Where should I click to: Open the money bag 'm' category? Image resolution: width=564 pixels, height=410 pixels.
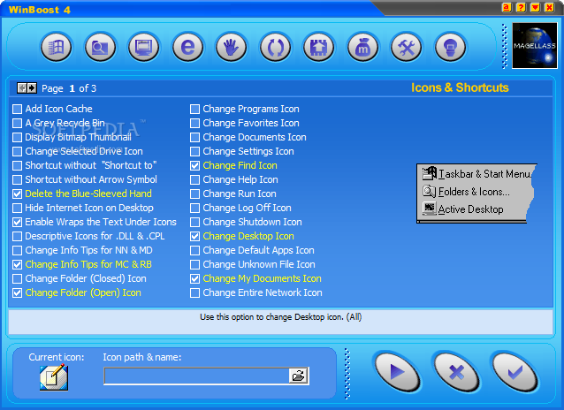362,47
